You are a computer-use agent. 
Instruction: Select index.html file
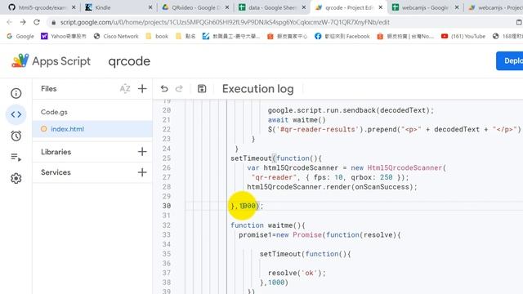tap(92, 129)
